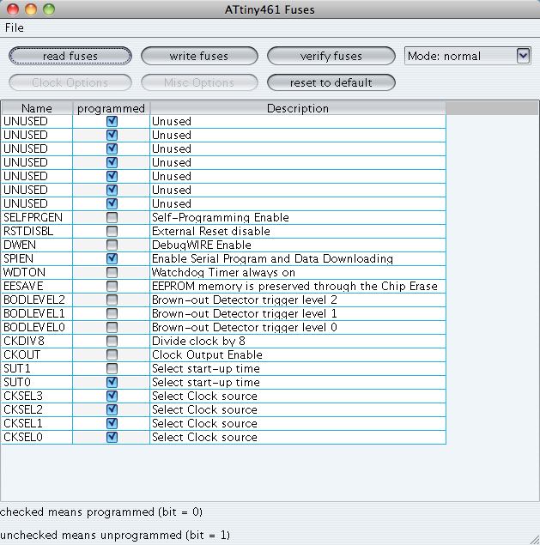The height and width of the screenshot is (545, 540).
Task: Click the Description column header
Action: tap(298, 108)
